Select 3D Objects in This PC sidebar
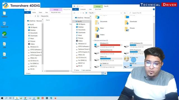The width and height of the screenshot is (179, 100). point(81,24)
